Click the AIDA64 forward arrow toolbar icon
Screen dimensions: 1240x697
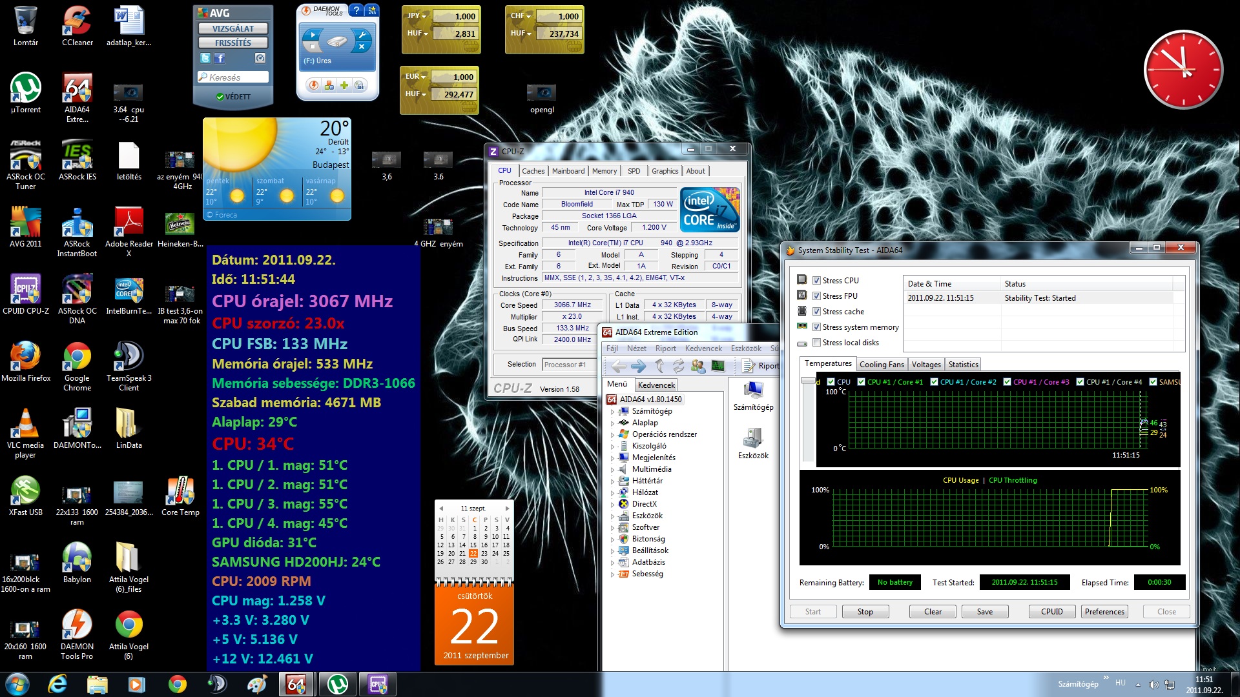coord(639,367)
